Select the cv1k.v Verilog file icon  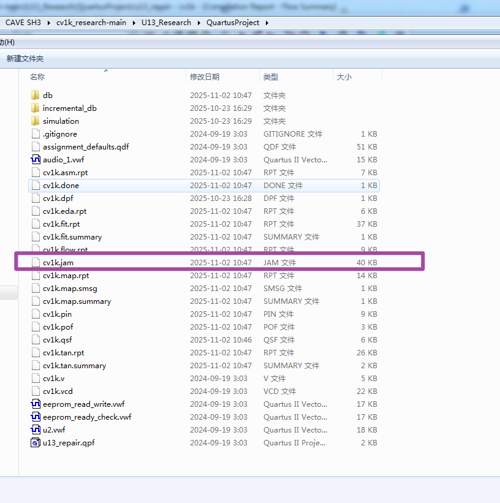tap(36, 378)
